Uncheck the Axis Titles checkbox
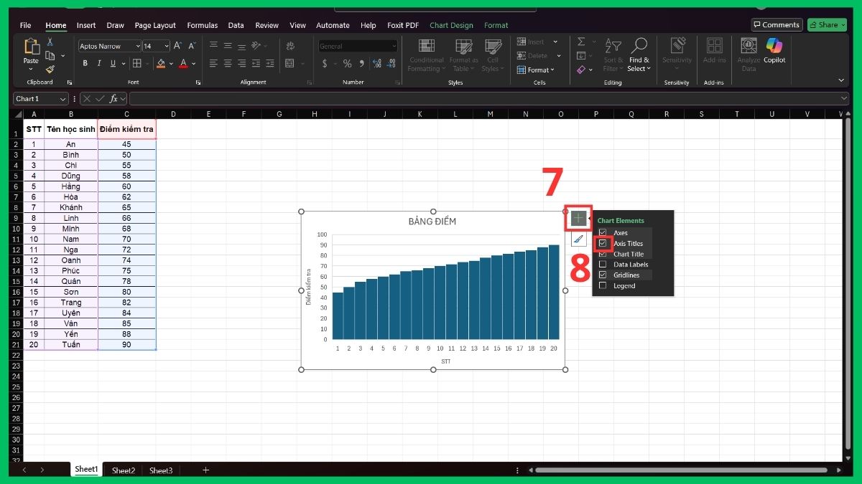Screen dimensions: 862x484 (603, 243)
